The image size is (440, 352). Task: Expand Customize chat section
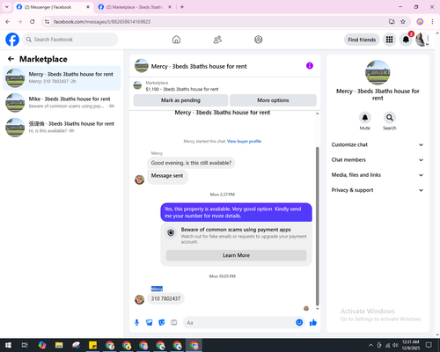click(x=378, y=144)
